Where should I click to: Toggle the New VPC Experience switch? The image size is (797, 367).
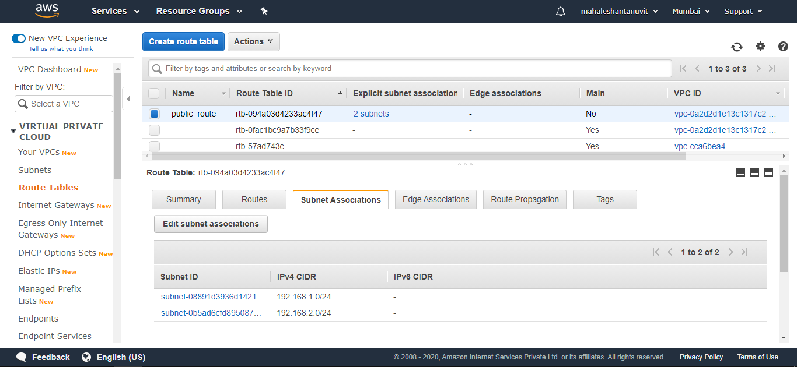(x=18, y=38)
